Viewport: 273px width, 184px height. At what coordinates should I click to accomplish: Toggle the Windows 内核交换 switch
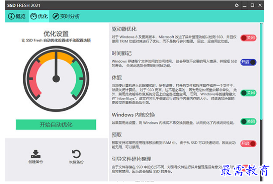tap(248, 121)
